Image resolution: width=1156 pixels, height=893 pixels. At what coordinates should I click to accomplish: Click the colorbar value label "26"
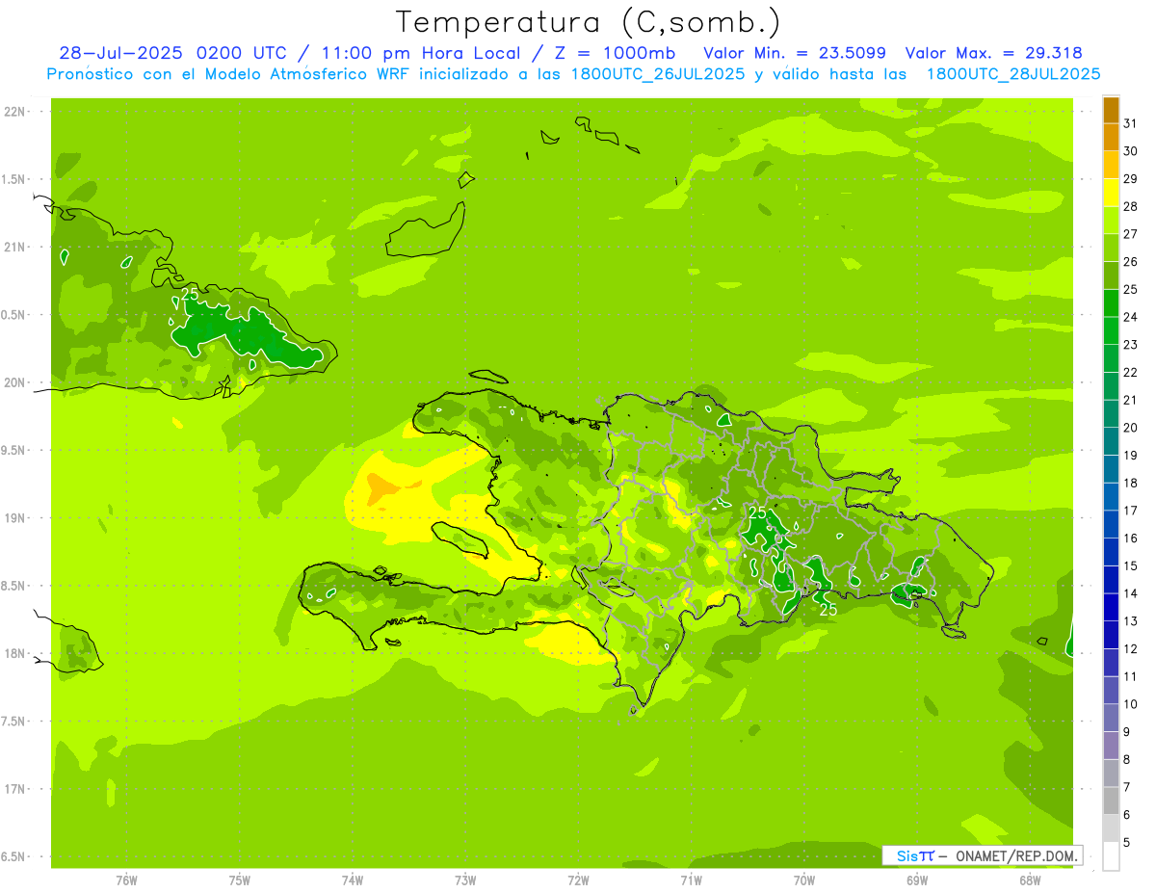1130,261
